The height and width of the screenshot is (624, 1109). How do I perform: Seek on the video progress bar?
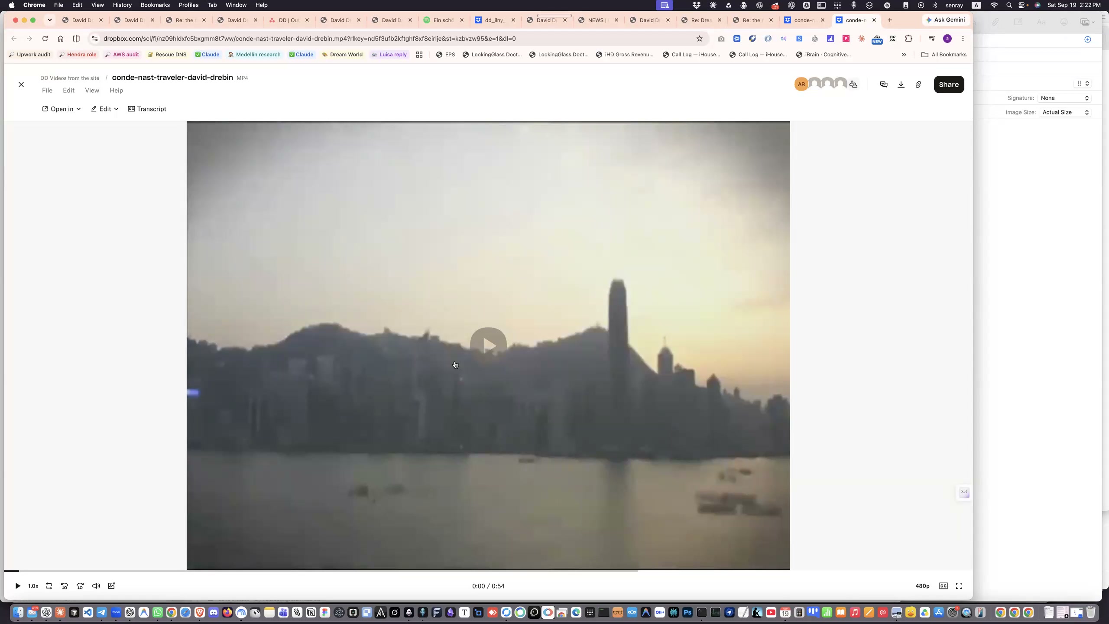coord(488,571)
